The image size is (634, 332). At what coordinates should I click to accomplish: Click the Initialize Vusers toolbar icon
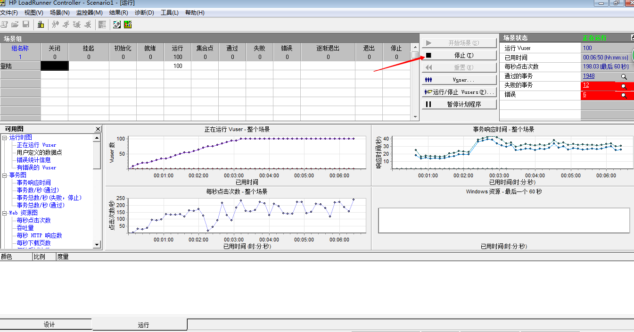coord(56,24)
